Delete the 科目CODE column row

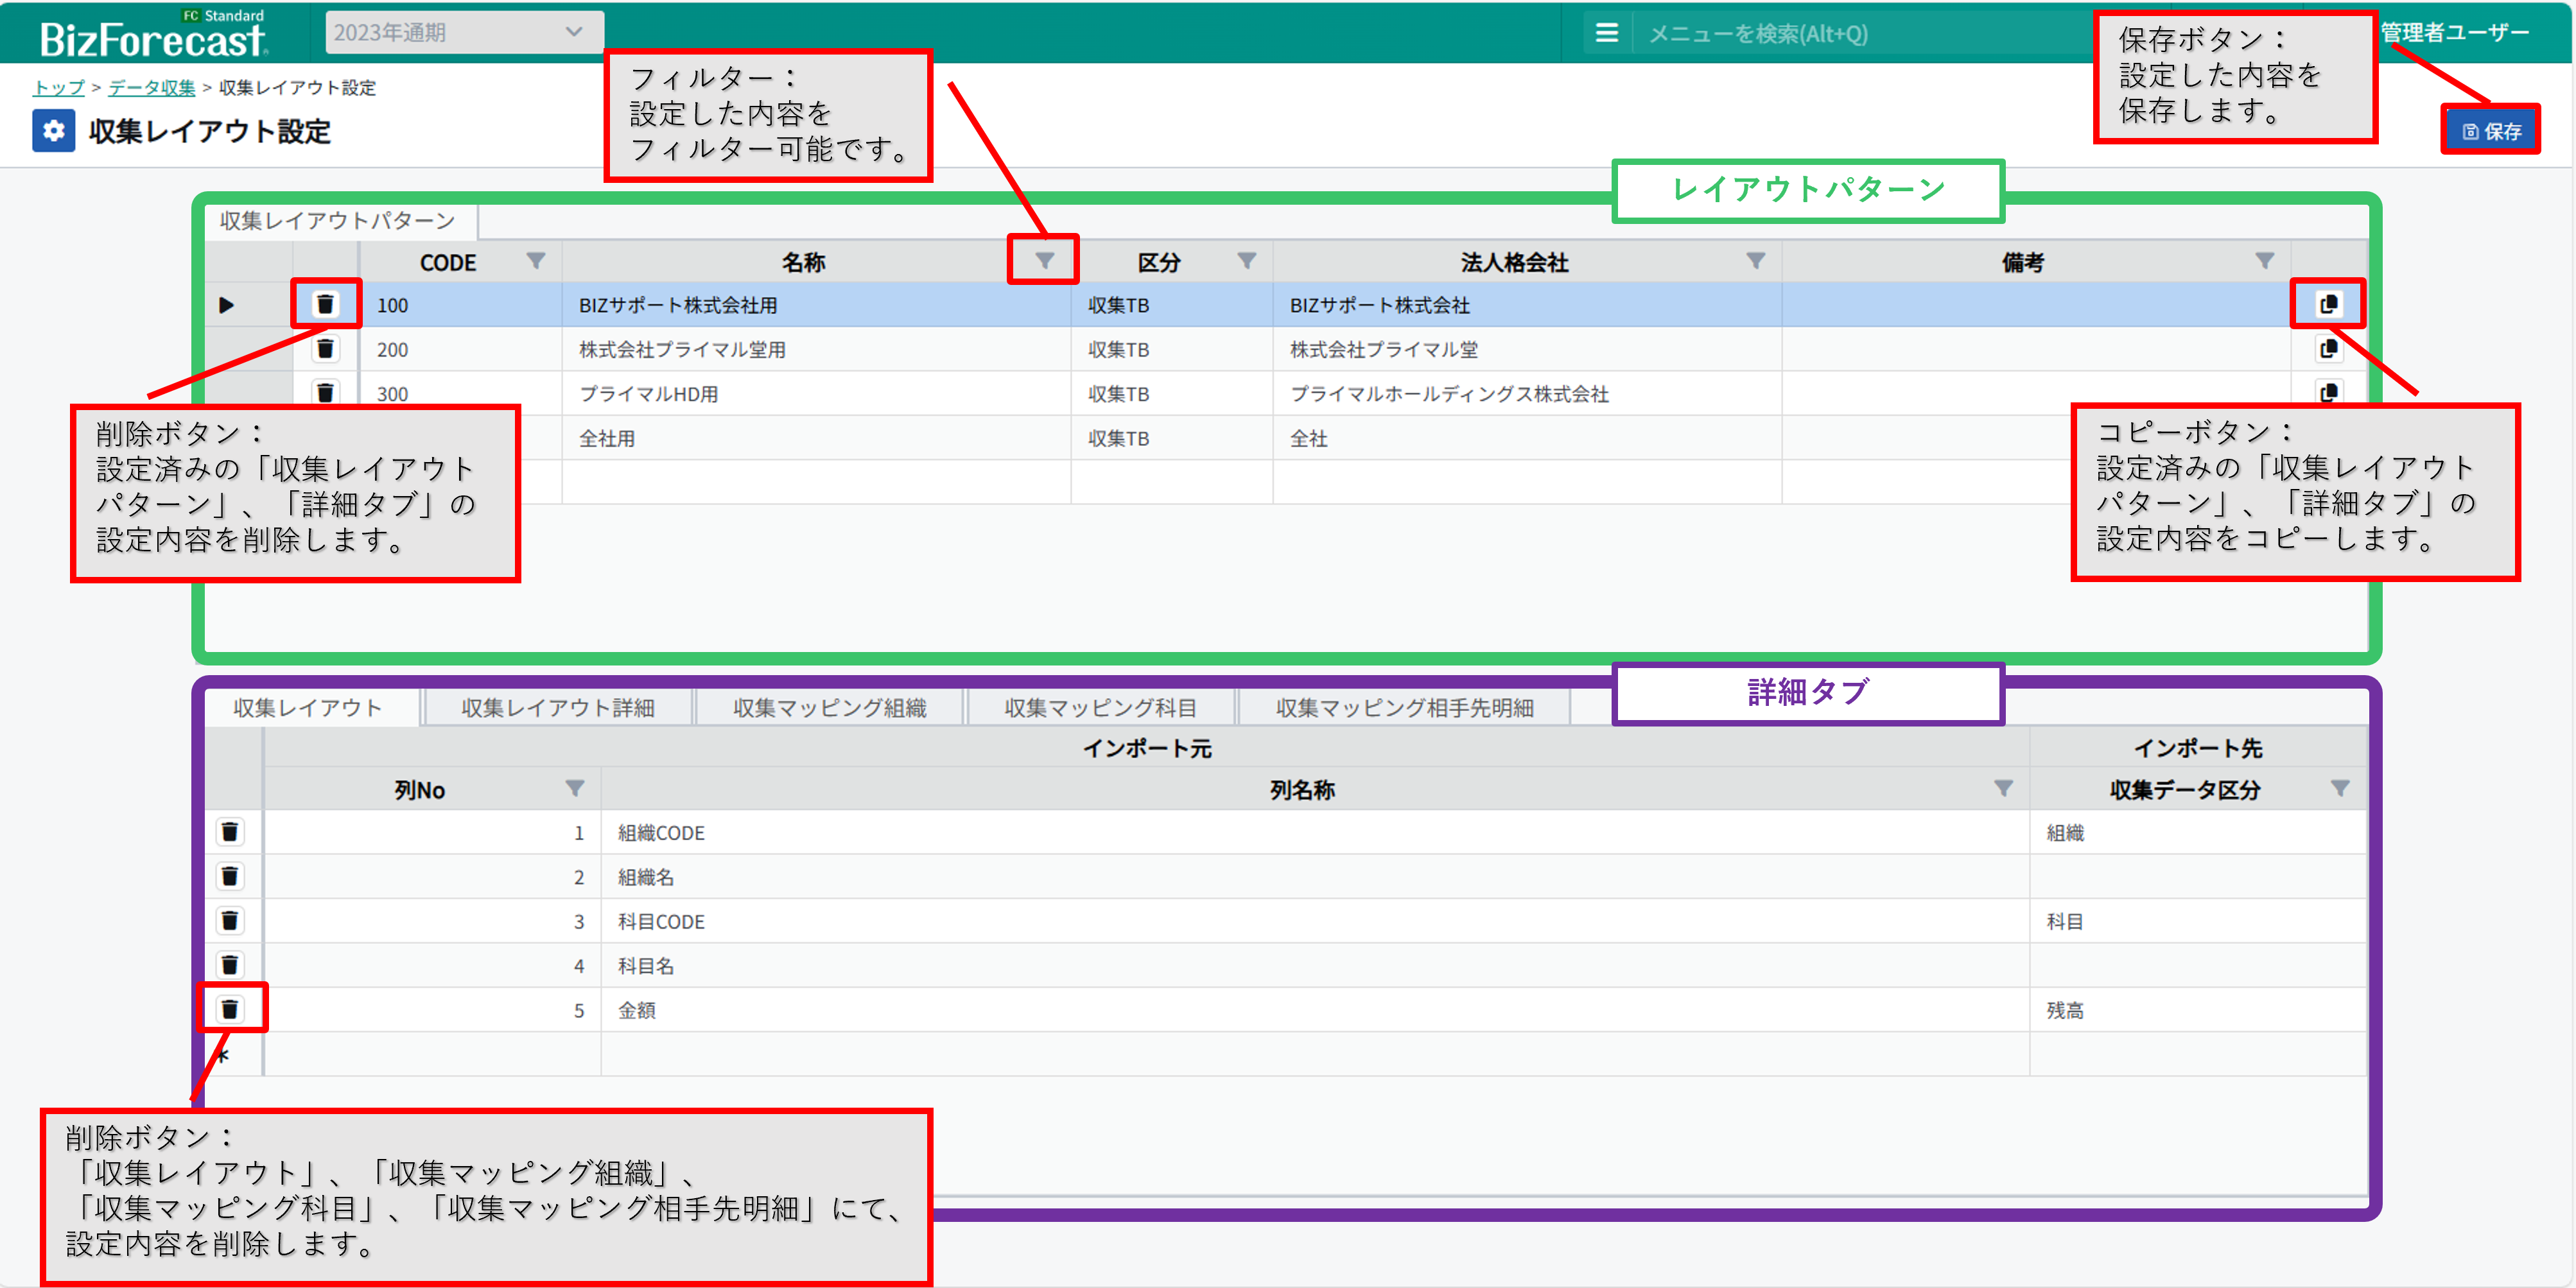tap(230, 920)
